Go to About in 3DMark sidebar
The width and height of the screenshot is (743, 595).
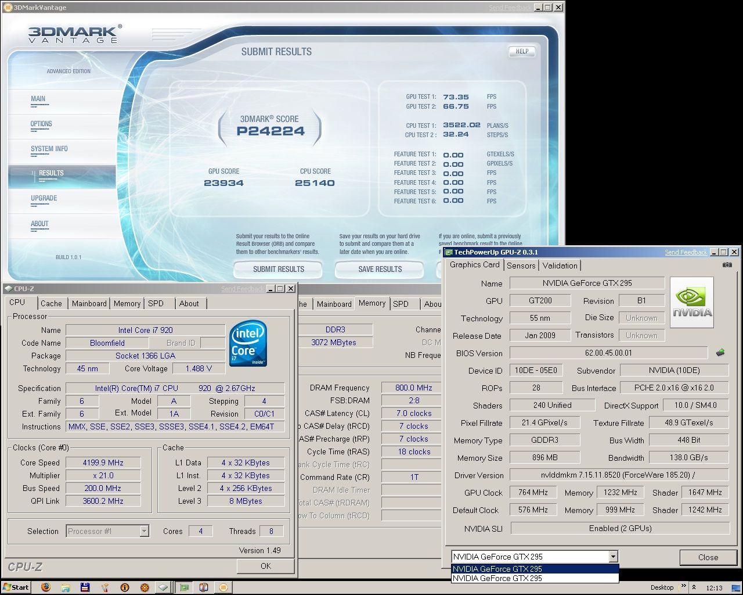point(61,226)
